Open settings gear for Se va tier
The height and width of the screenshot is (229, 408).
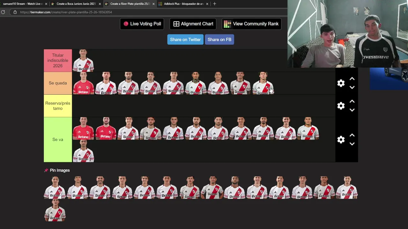341,140
